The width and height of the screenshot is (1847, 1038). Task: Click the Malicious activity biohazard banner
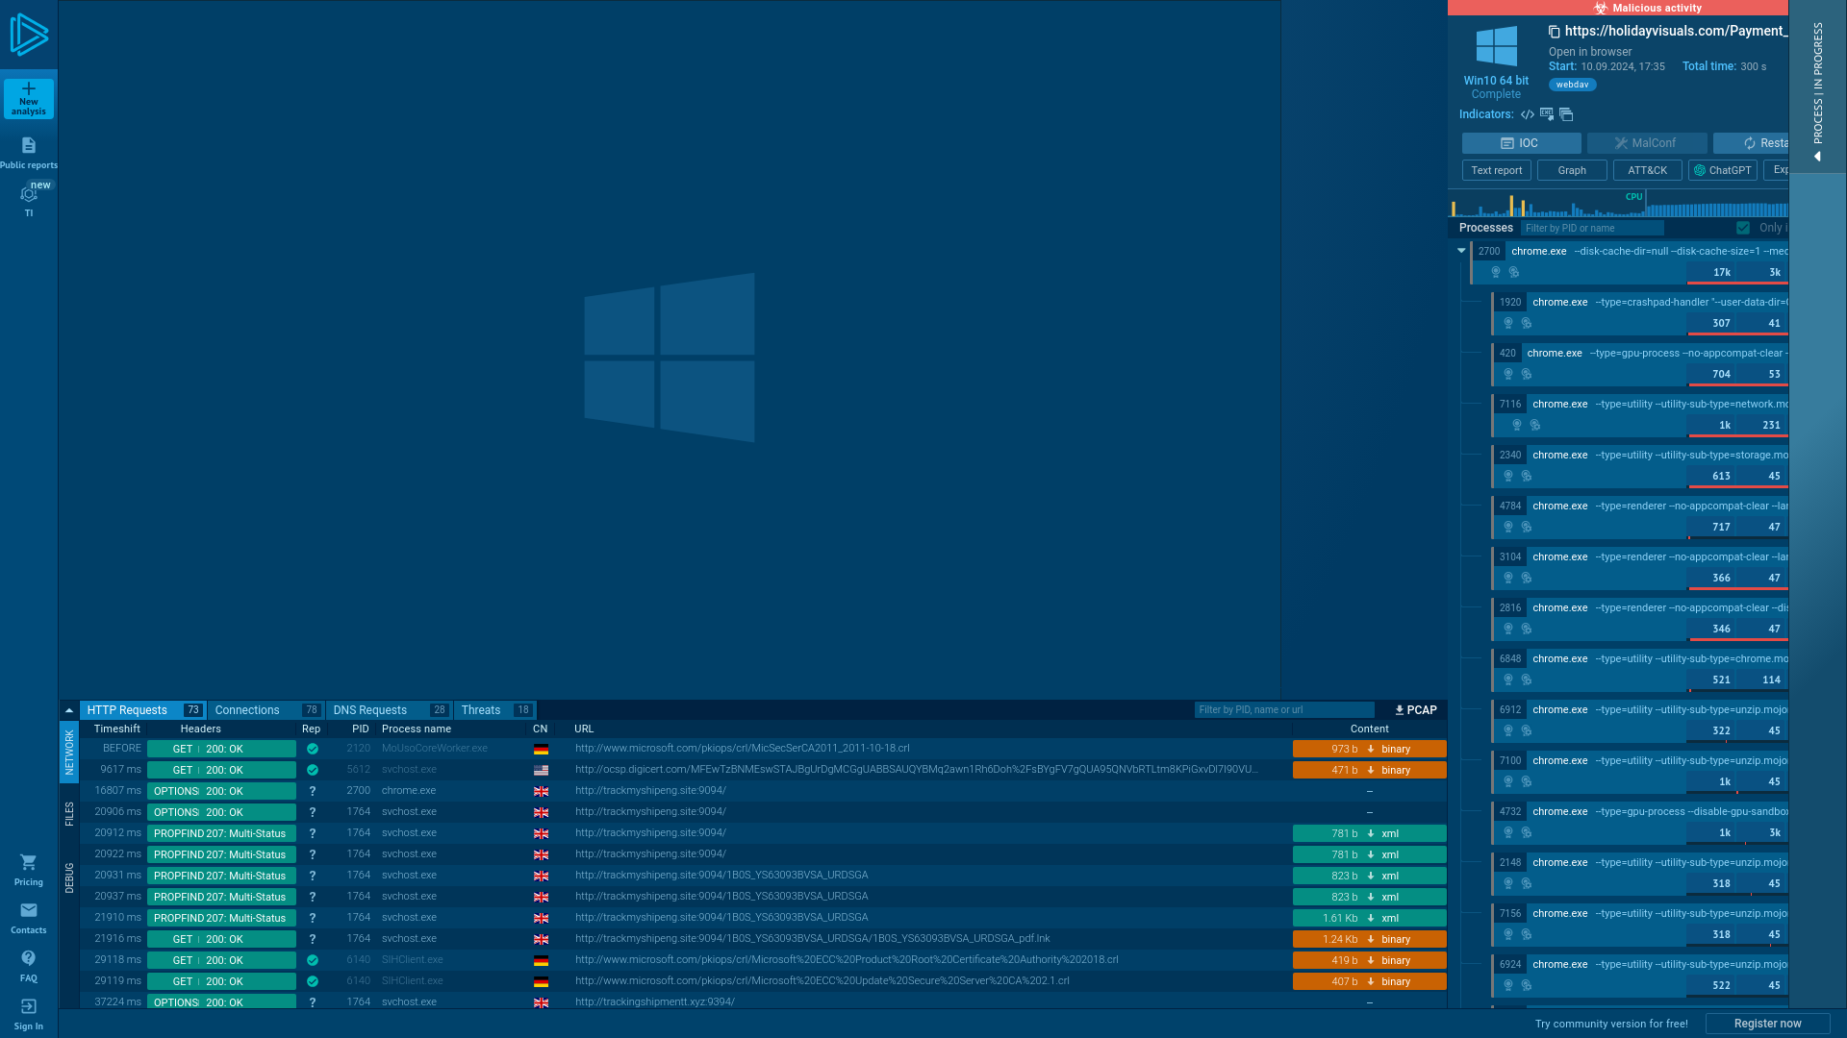click(x=1618, y=8)
